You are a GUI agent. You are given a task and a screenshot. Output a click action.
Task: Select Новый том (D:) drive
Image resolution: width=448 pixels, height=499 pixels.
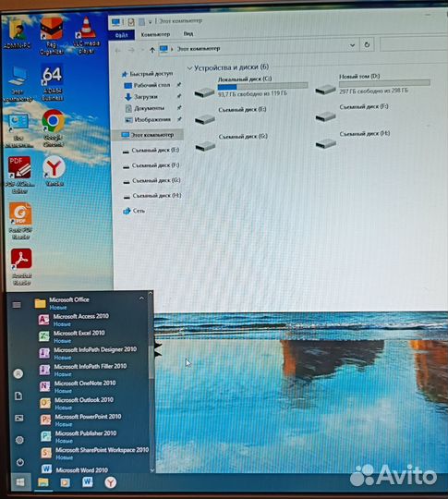[x=372, y=84]
